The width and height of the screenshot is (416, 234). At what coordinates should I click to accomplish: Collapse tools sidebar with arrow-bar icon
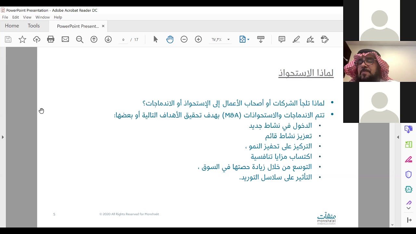tap(409, 220)
